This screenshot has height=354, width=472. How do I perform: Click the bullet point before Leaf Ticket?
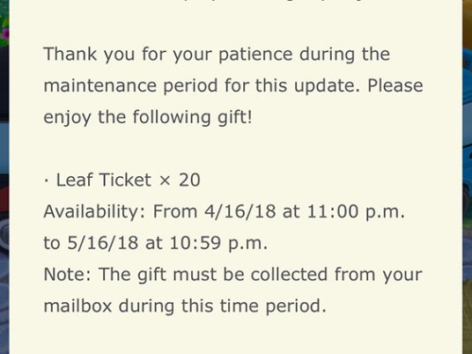[x=46, y=181]
